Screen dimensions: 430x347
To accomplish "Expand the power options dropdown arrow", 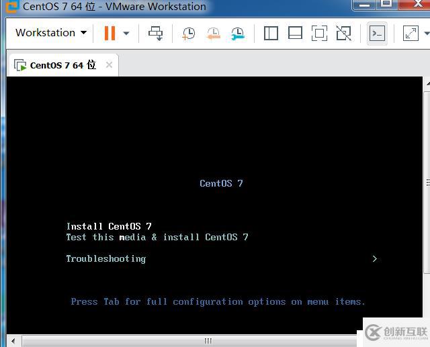I will pyautogui.click(x=126, y=34).
